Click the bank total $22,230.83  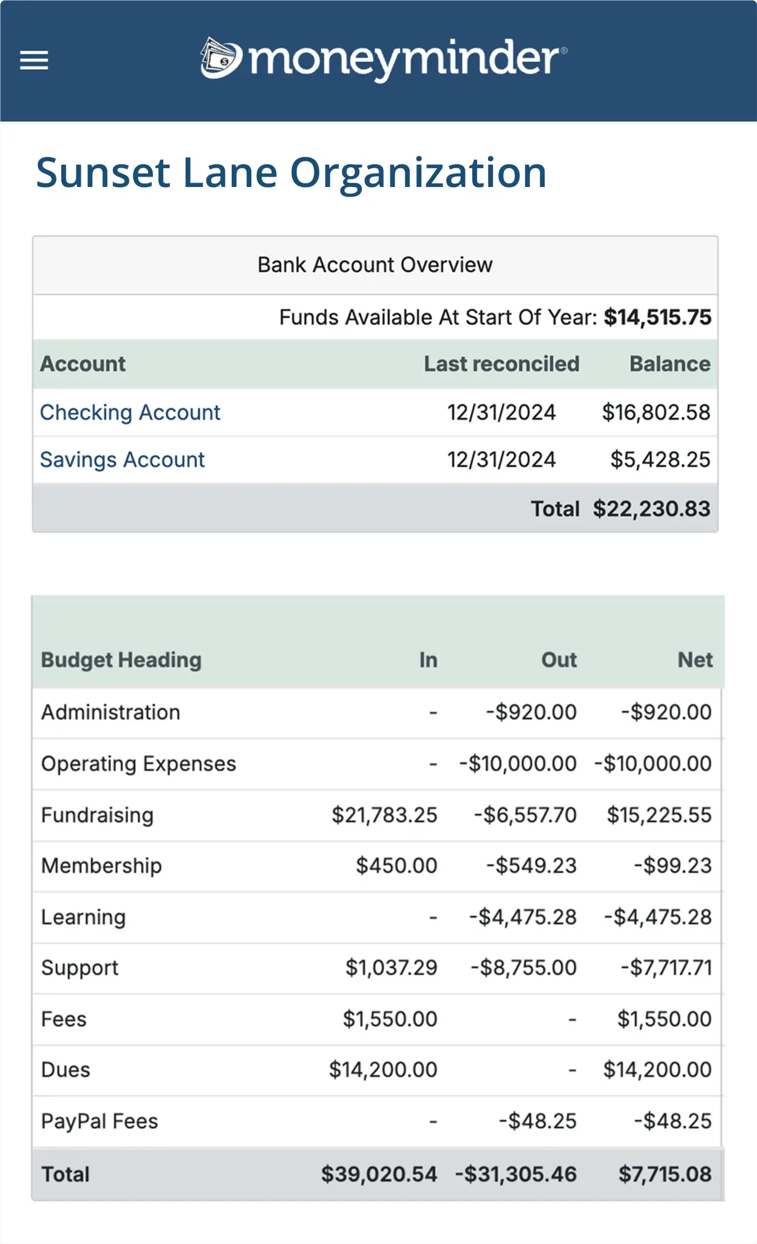click(x=651, y=509)
